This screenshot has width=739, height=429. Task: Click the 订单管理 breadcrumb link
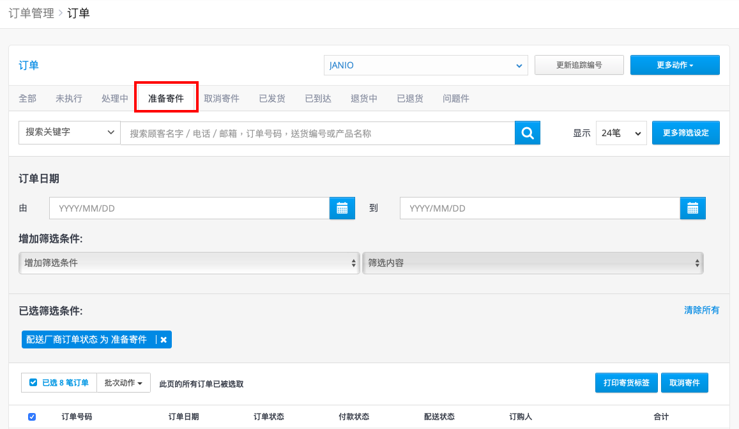[x=31, y=13]
